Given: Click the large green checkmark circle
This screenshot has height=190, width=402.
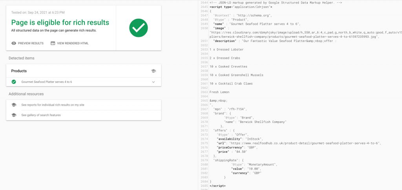Looking at the screenshot, I should point(139,27).
